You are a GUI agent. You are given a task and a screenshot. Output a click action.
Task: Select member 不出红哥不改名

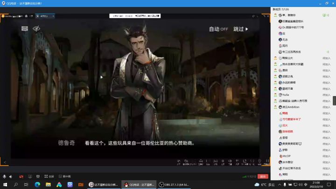coord(289,168)
